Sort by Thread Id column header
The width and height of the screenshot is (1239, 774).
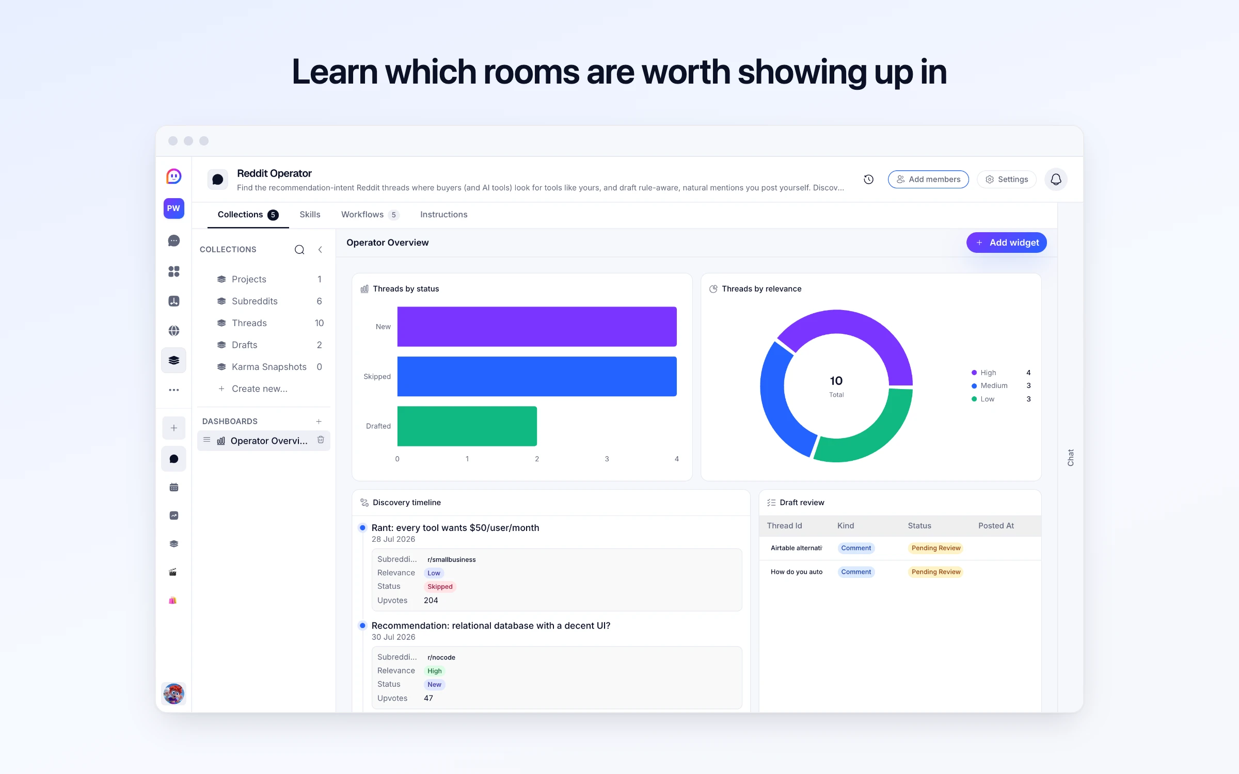tap(784, 526)
